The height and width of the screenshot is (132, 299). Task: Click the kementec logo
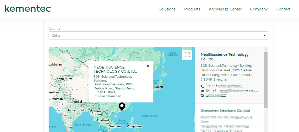28,9
